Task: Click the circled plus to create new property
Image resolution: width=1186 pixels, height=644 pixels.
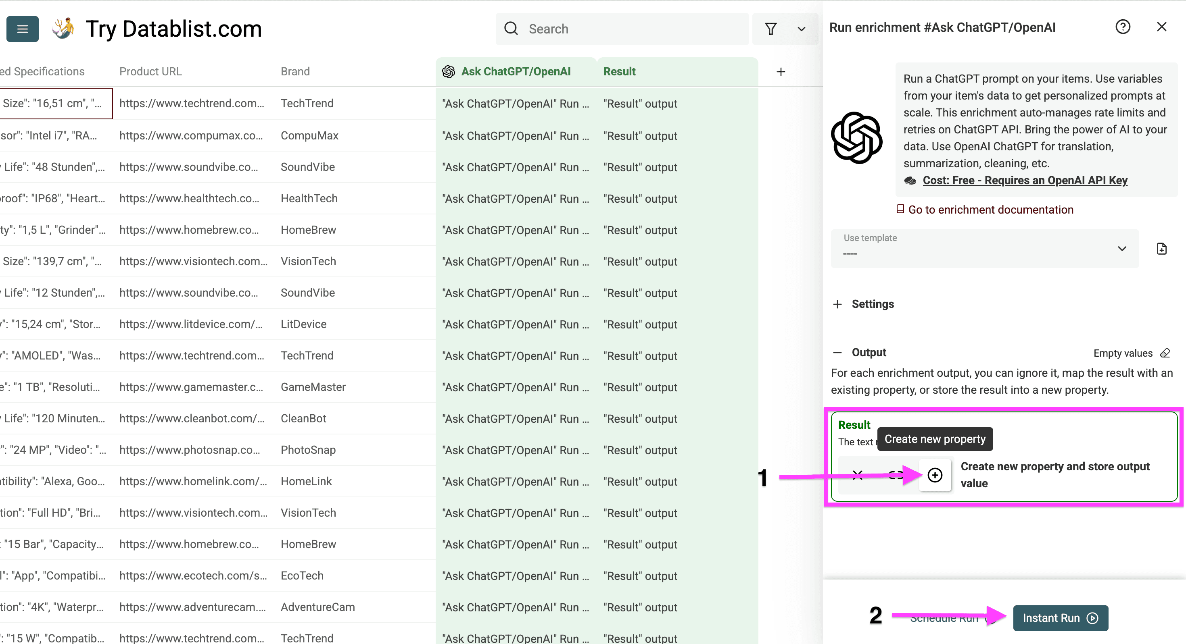Action: tap(935, 475)
